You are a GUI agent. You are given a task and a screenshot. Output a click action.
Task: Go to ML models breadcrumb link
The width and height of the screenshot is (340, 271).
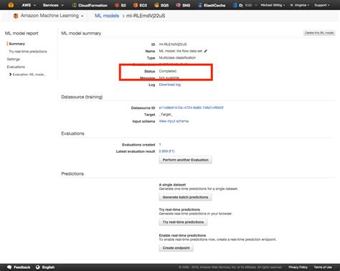click(x=107, y=16)
